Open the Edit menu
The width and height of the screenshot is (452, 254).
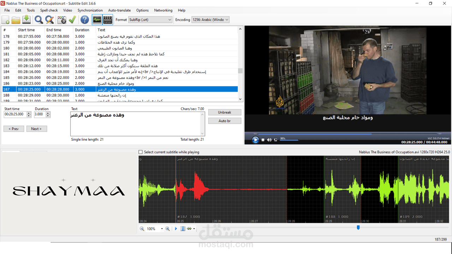click(x=18, y=10)
